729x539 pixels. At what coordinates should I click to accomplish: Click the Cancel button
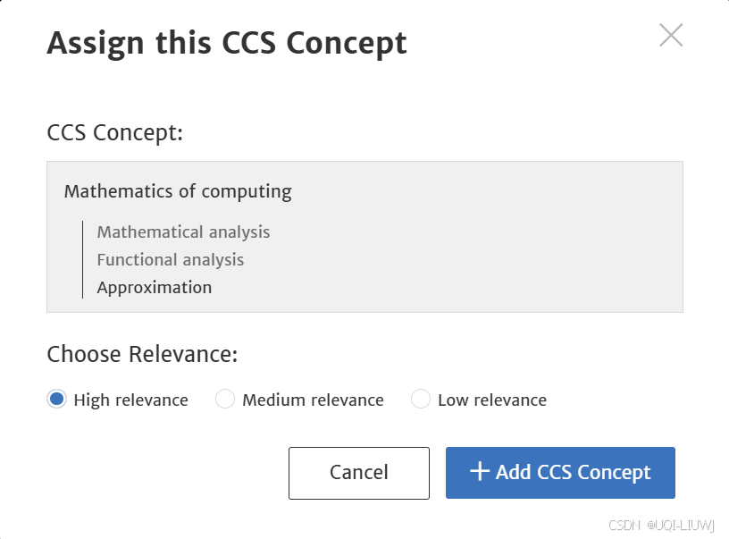click(x=358, y=473)
